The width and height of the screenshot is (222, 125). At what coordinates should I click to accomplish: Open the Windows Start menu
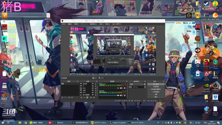(x=3, y=122)
